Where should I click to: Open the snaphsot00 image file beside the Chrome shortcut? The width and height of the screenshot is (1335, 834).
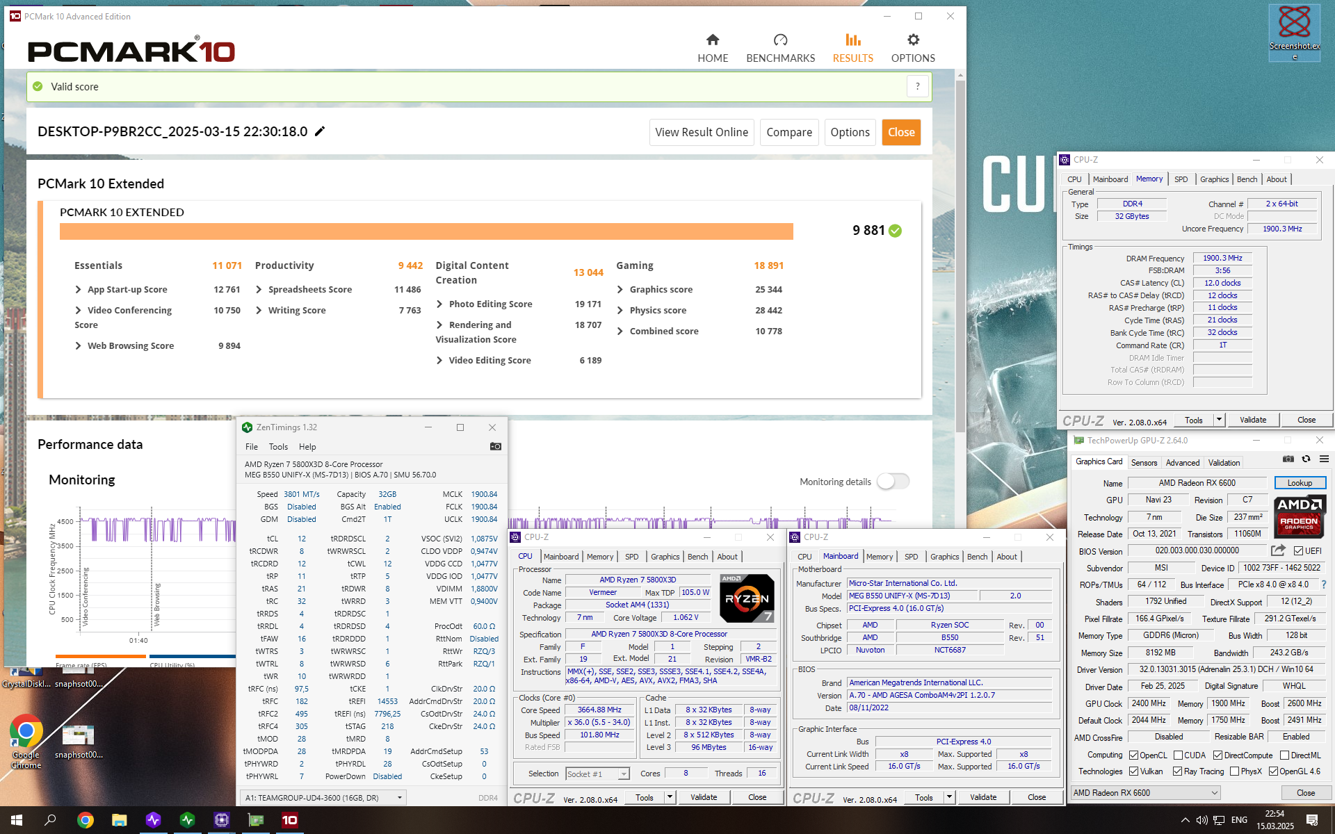(x=78, y=742)
